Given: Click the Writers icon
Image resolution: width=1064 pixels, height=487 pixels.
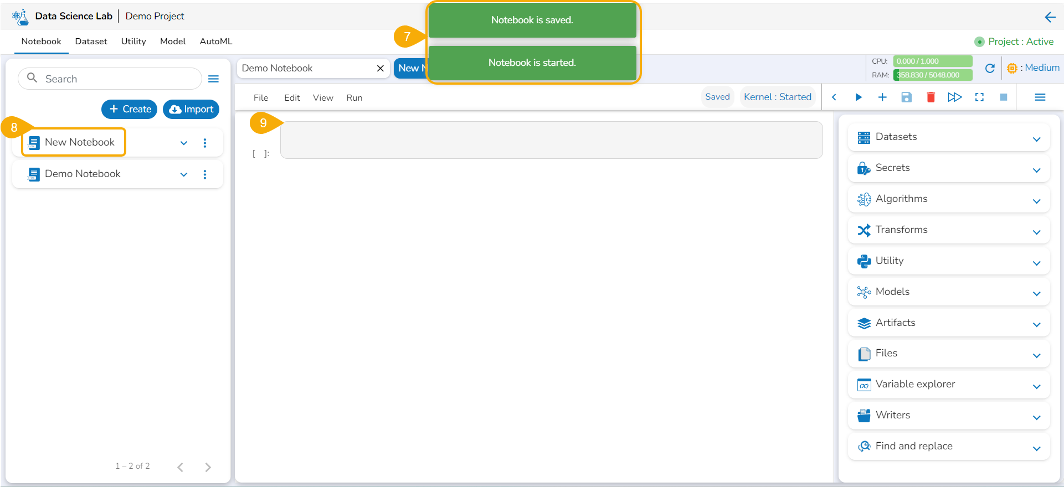Looking at the screenshot, I should point(864,416).
